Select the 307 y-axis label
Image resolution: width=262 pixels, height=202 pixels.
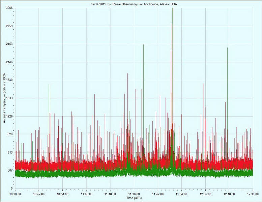(x=10, y=170)
